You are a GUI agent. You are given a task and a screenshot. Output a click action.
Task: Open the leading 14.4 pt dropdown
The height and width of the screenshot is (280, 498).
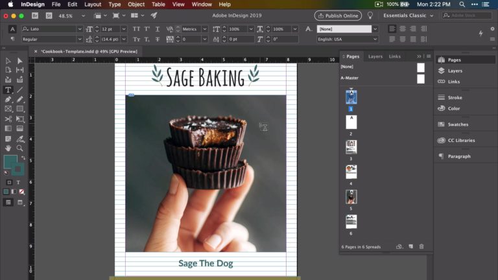coord(124,39)
